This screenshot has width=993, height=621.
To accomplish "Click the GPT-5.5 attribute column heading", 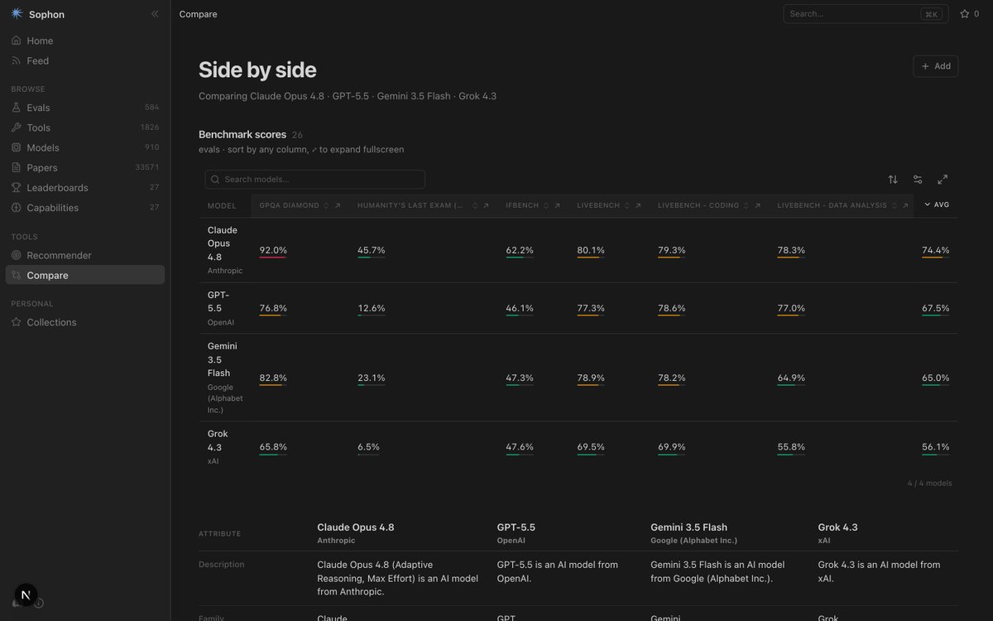I will [516, 527].
